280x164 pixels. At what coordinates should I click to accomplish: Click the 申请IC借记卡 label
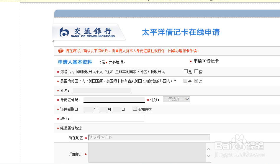[206, 61]
